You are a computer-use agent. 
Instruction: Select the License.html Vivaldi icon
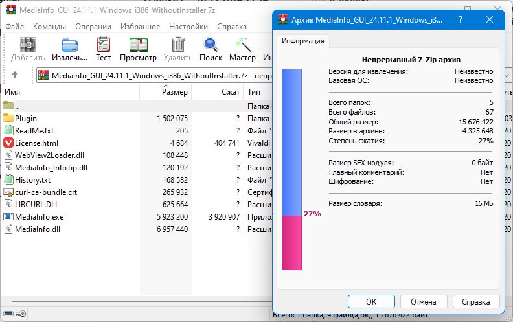pos(8,143)
